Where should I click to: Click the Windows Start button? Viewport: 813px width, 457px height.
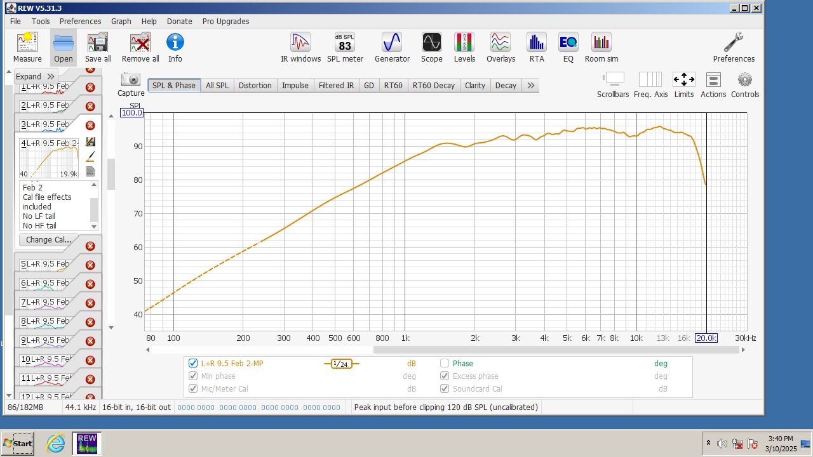click(x=18, y=443)
